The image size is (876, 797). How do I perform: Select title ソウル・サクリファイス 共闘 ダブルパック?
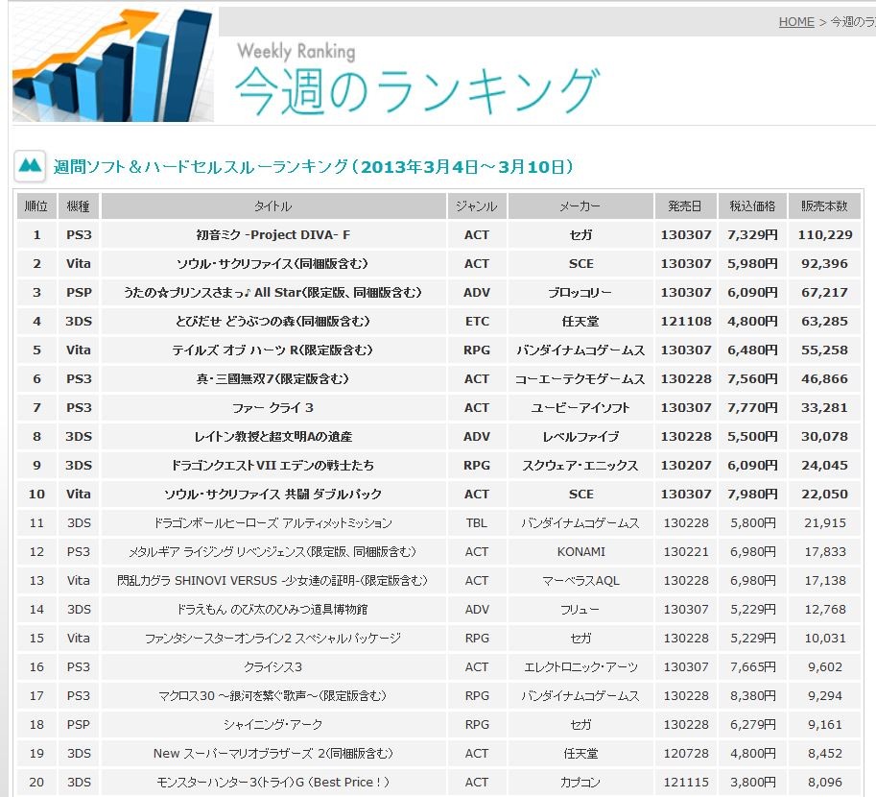click(x=272, y=494)
